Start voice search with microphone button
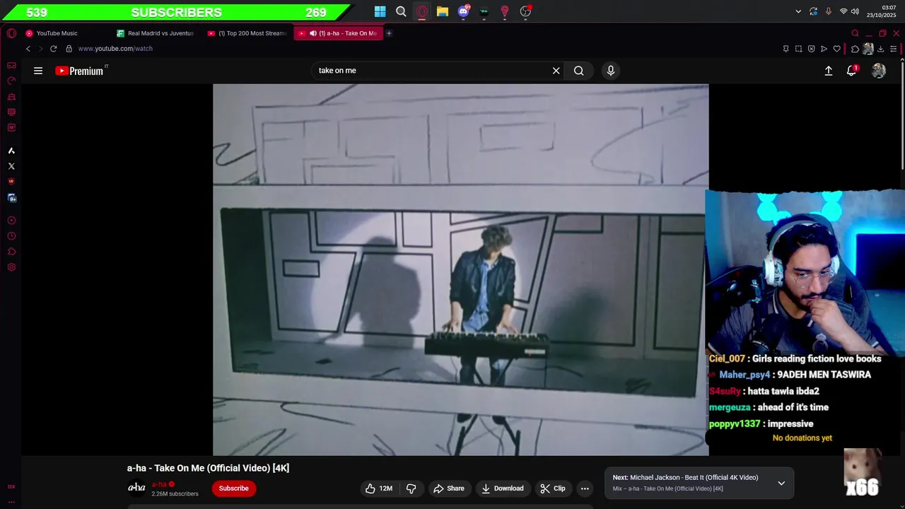 click(611, 71)
